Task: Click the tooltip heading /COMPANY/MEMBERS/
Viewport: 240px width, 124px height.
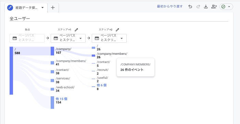Action: pyautogui.click(x=136, y=64)
